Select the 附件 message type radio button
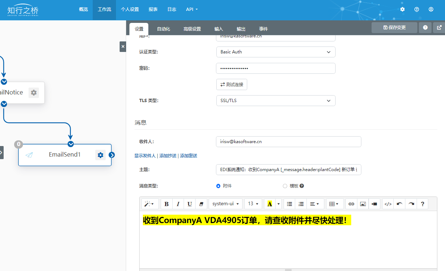 click(219, 186)
